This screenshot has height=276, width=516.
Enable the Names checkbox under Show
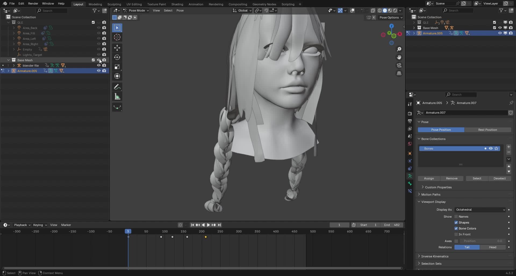coord(456,217)
